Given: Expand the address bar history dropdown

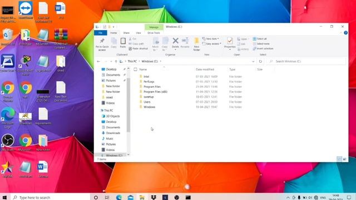Looking at the screenshot, I should [x=253, y=62].
